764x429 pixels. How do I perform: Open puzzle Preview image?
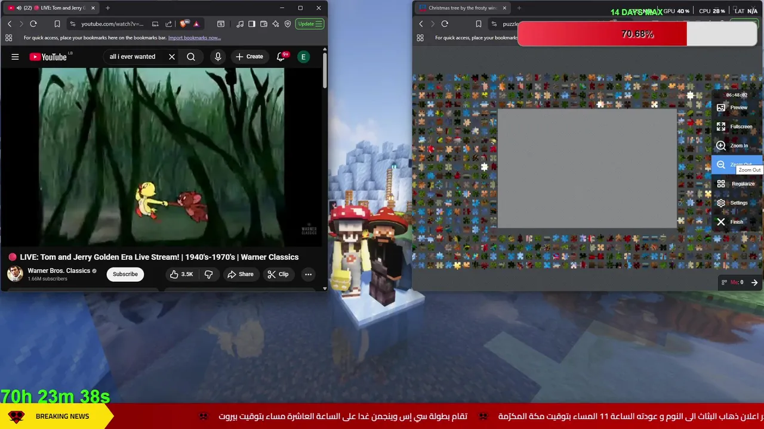(x=736, y=107)
